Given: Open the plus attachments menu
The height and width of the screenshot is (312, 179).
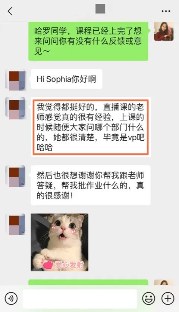Looking at the screenshot, I should point(168,299).
